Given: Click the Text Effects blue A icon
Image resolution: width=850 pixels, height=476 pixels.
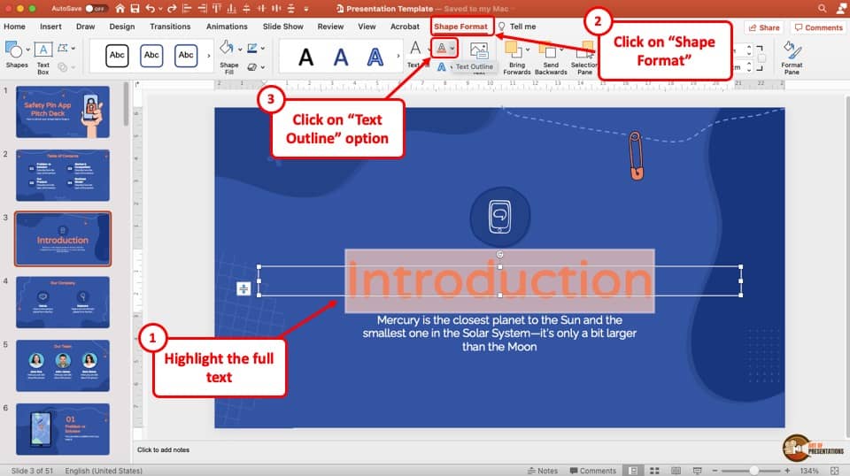Looking at the screenshot, I should coord(441,67).
